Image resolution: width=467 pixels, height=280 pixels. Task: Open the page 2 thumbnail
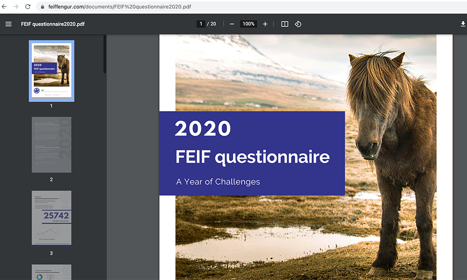[51, 145]
